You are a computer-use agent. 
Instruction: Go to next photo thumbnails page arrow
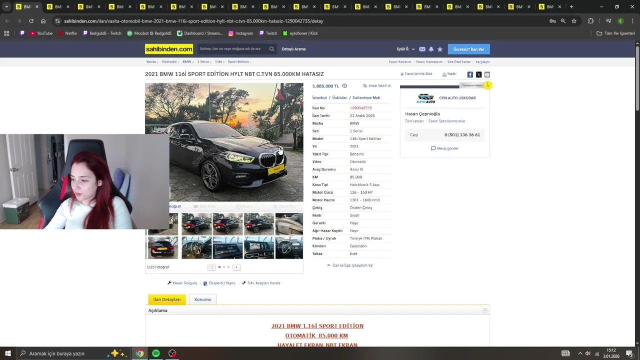click(236, 267)
